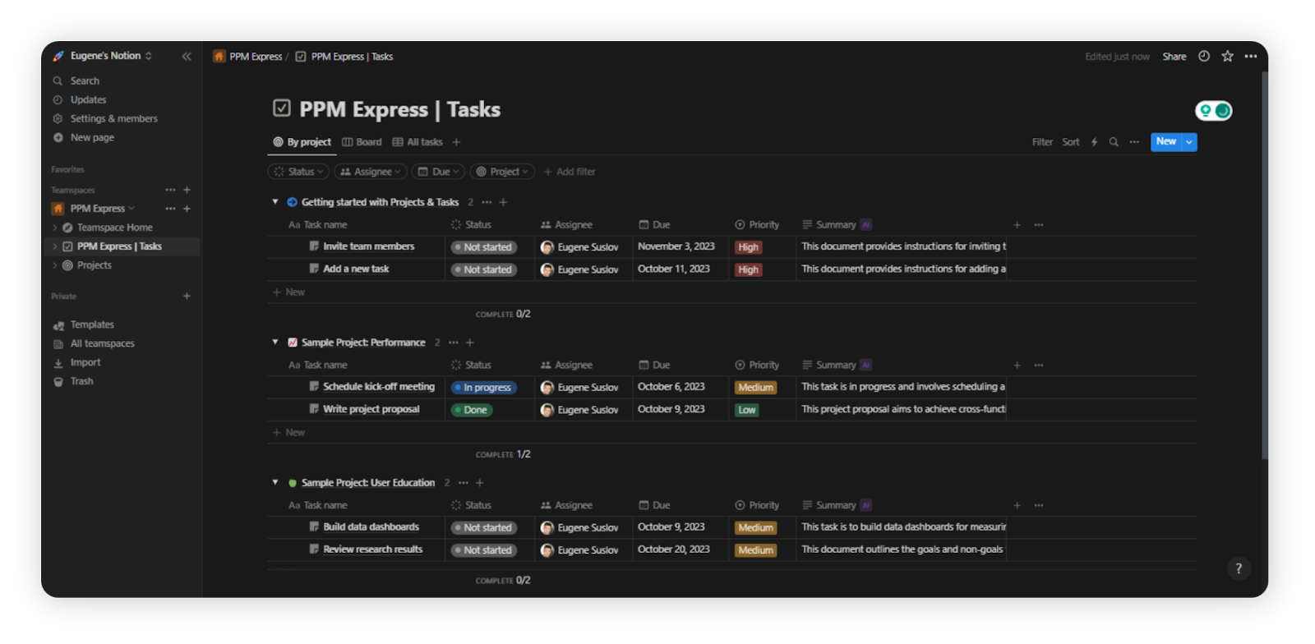Open Import in sidebar
This screenshot has height=644, width=1315.
(85, 362)
